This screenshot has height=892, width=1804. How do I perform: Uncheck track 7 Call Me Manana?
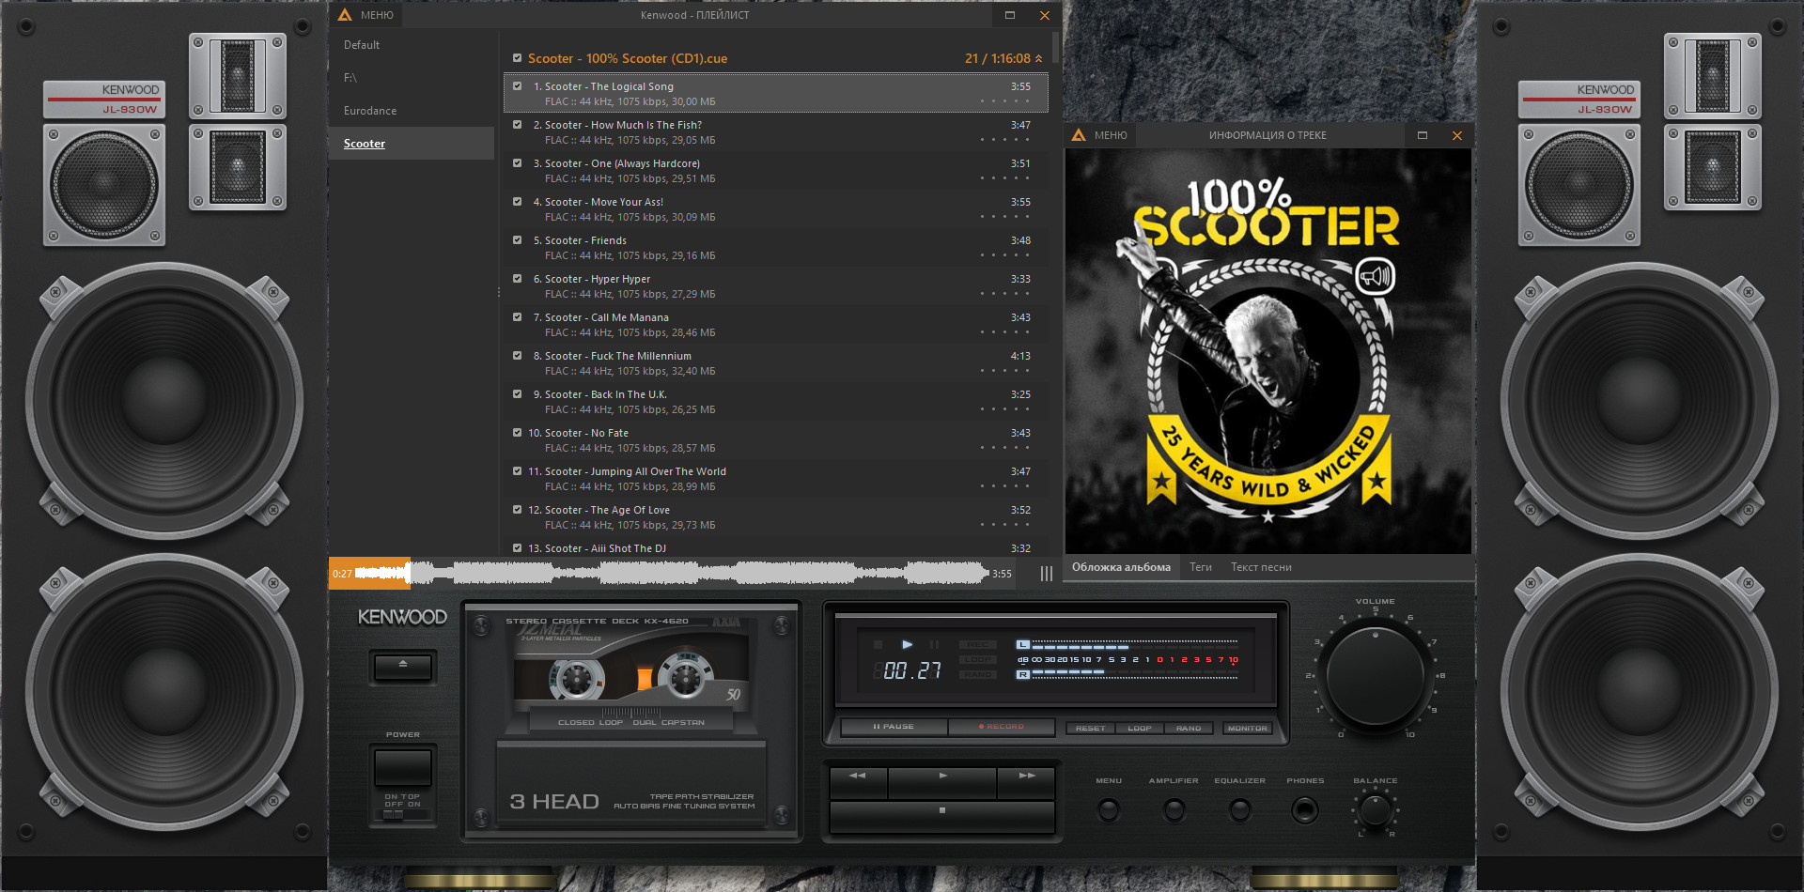click(517, 316)
